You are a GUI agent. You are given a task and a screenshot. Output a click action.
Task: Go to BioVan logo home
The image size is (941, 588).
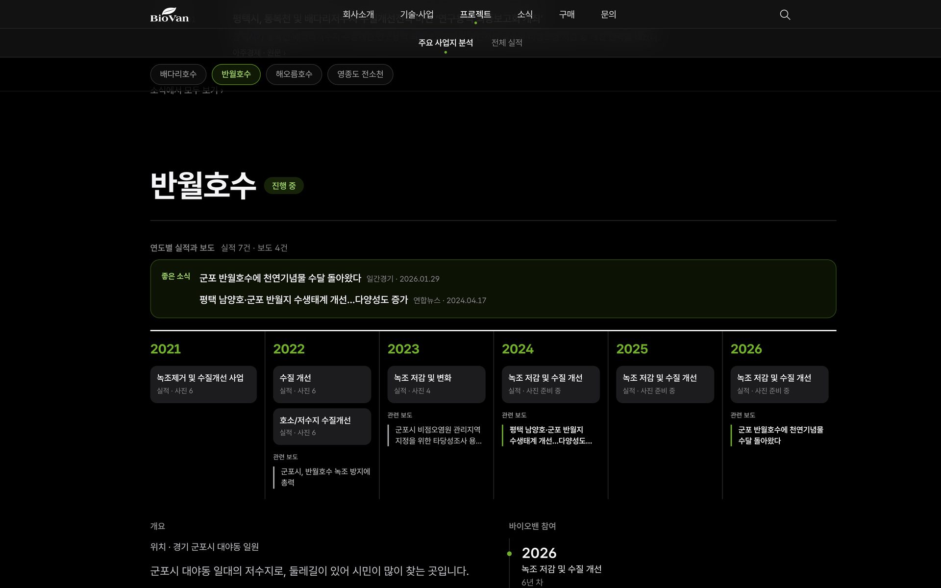(x=170, y=15)
